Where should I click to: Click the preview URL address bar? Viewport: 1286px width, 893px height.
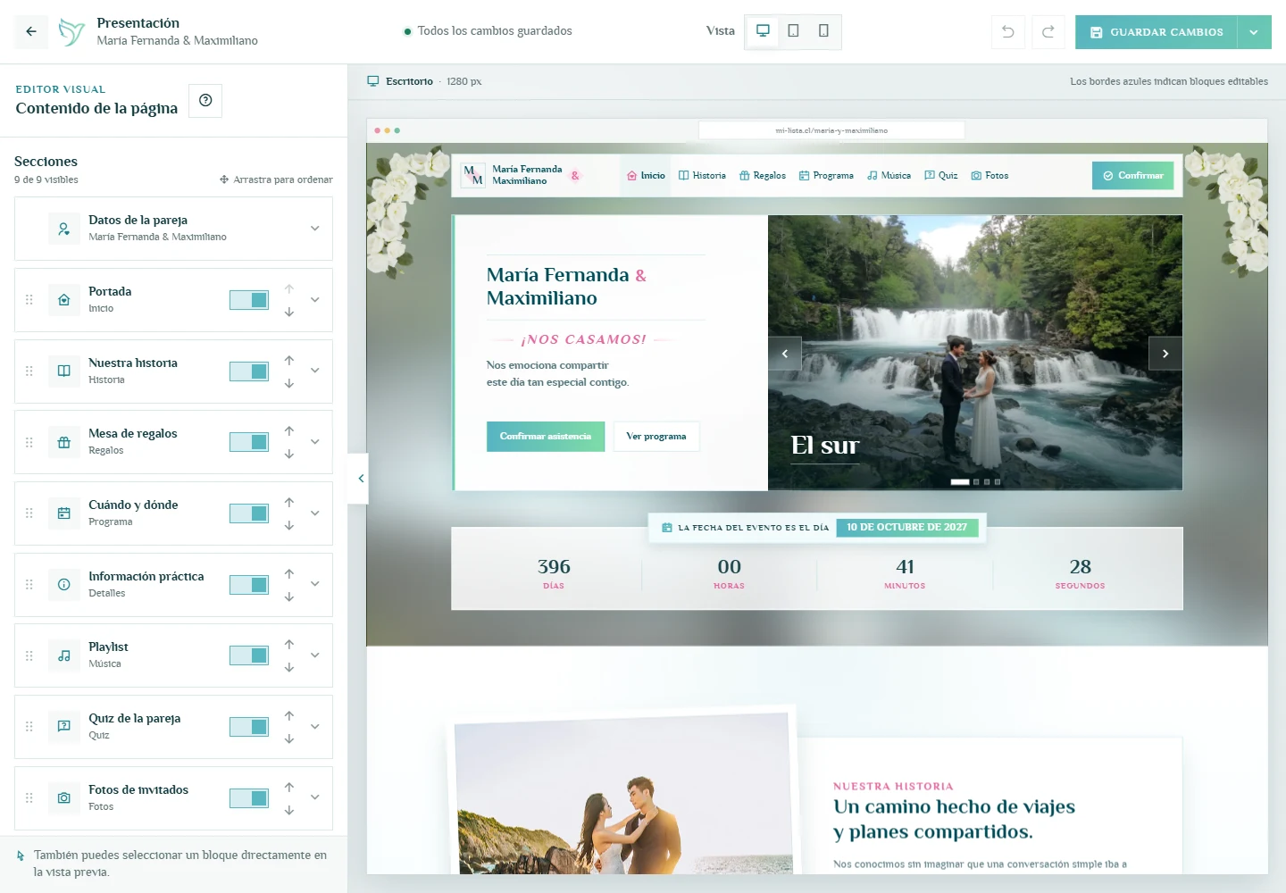pyautogui.click(x=831, y=130)
